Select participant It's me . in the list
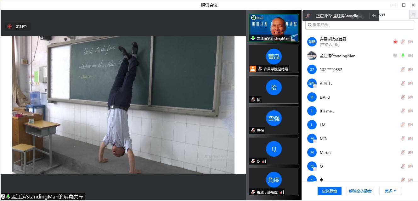The height and width of the screenshot is (201, 418). point(327,111)
